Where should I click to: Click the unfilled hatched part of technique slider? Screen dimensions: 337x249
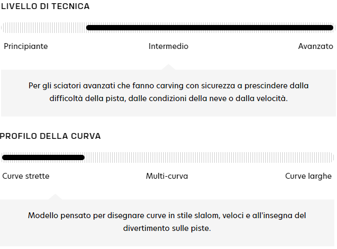tap(44, 28)
